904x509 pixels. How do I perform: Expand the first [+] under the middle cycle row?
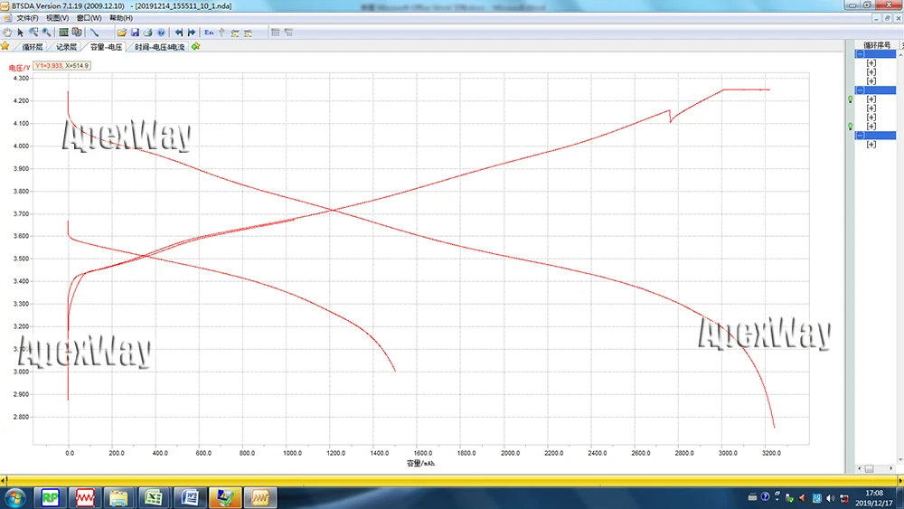tap(871, 99)
